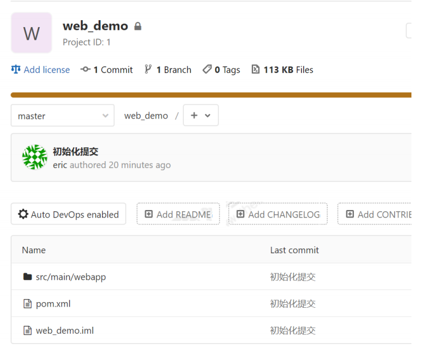Click the folder icon for src/main/webapp
The image size is (427, 355).
click(28, 276)
